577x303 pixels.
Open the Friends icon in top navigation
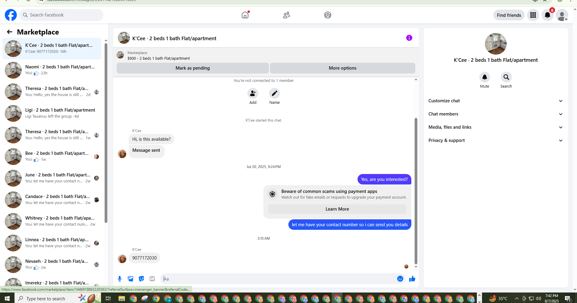click(287, 15)
